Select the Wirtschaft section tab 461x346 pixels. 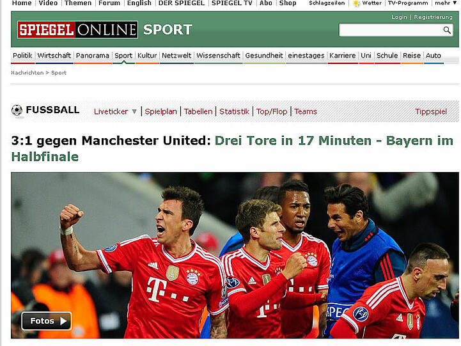coord(54,56)
